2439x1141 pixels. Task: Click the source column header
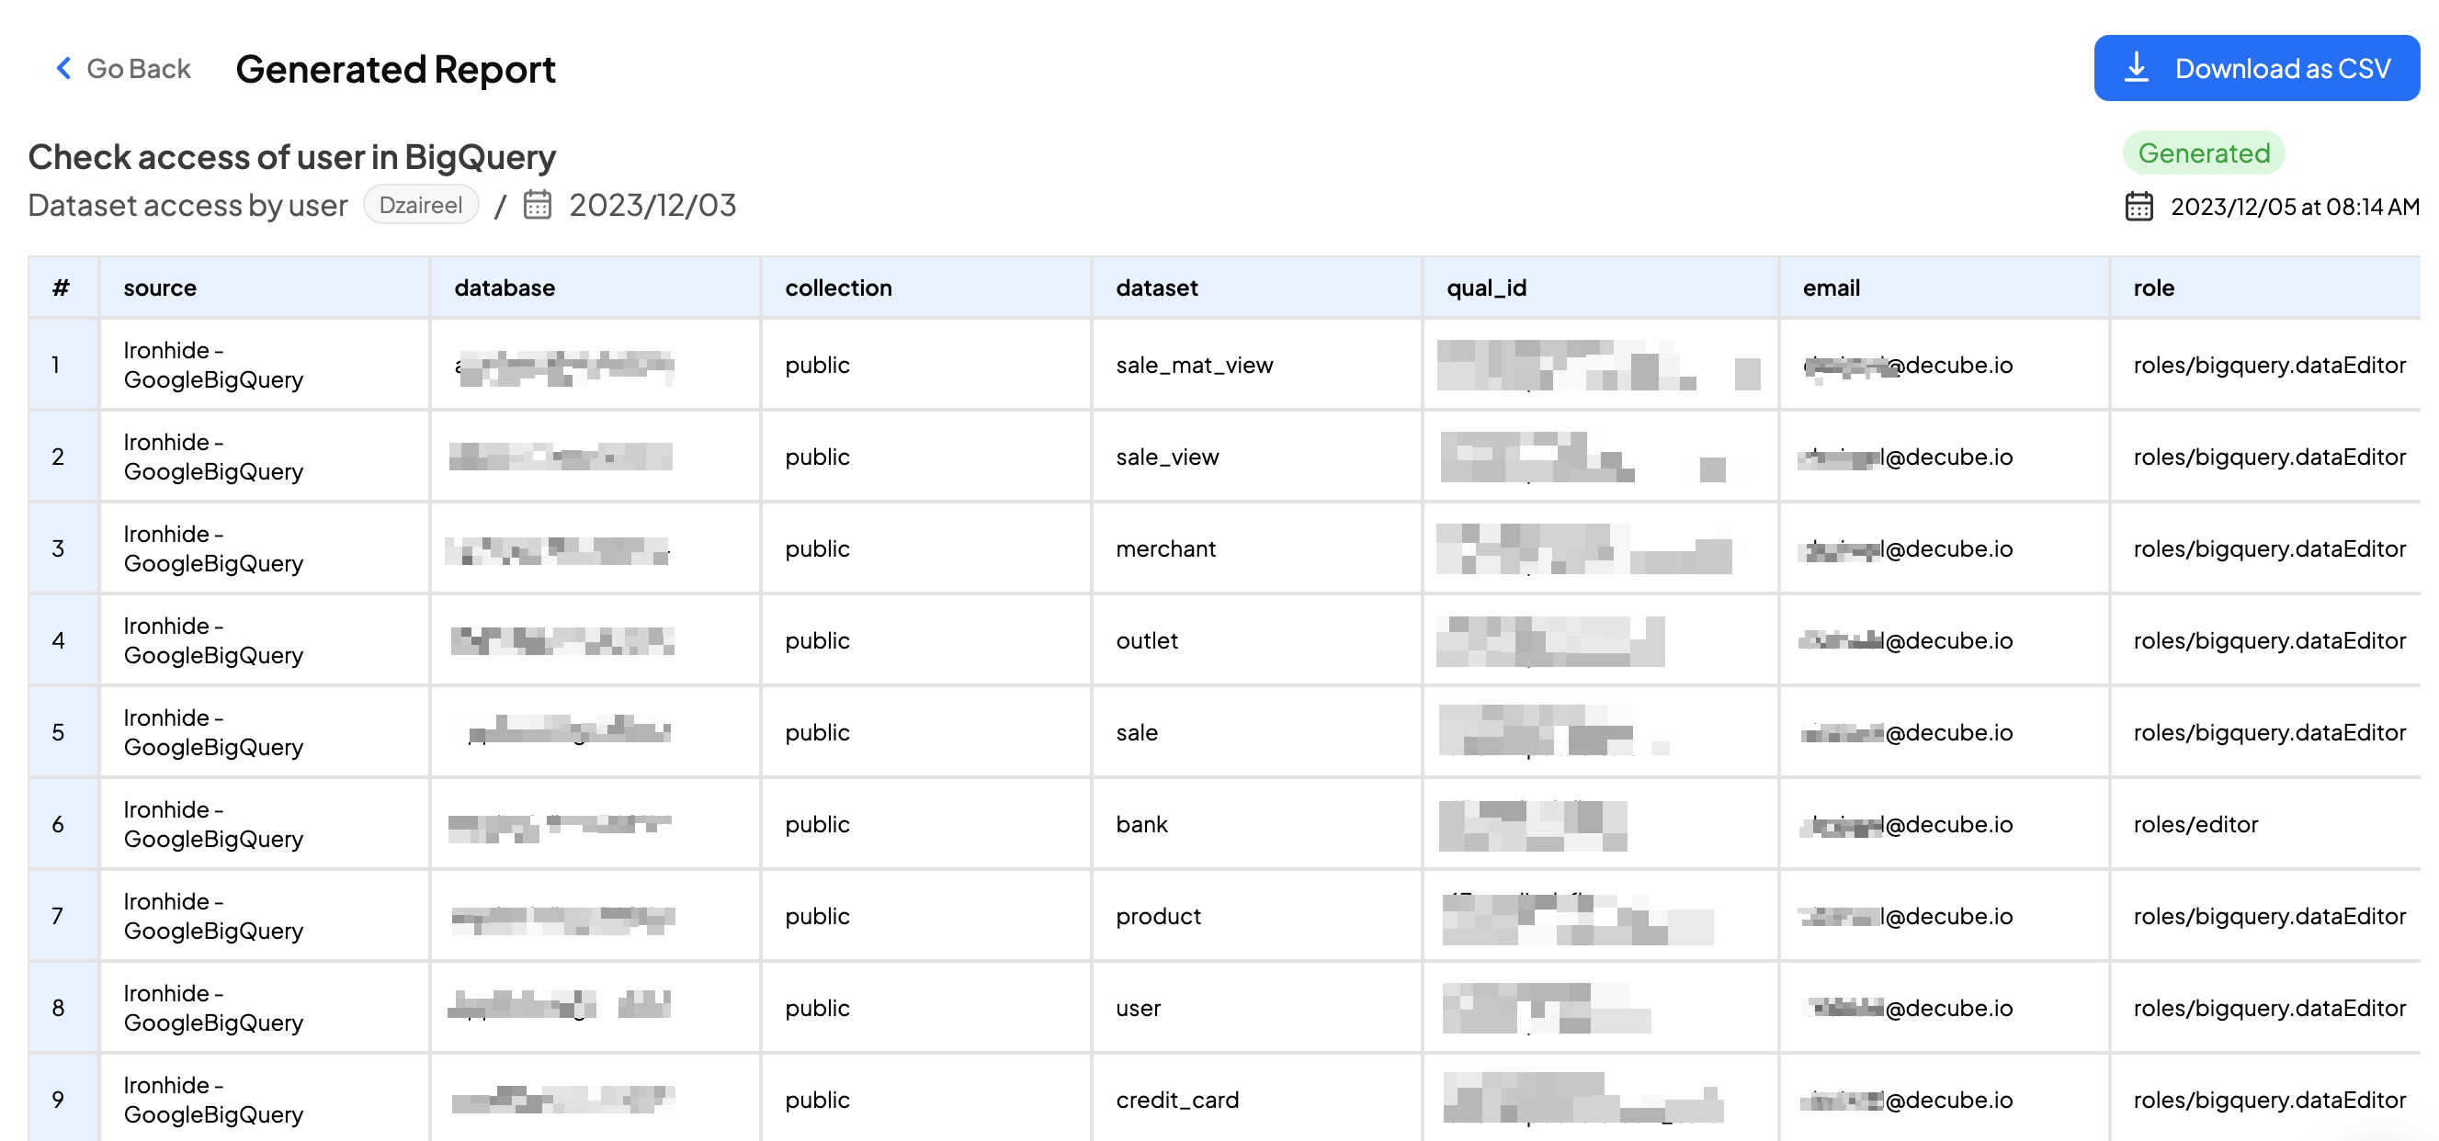160,288
